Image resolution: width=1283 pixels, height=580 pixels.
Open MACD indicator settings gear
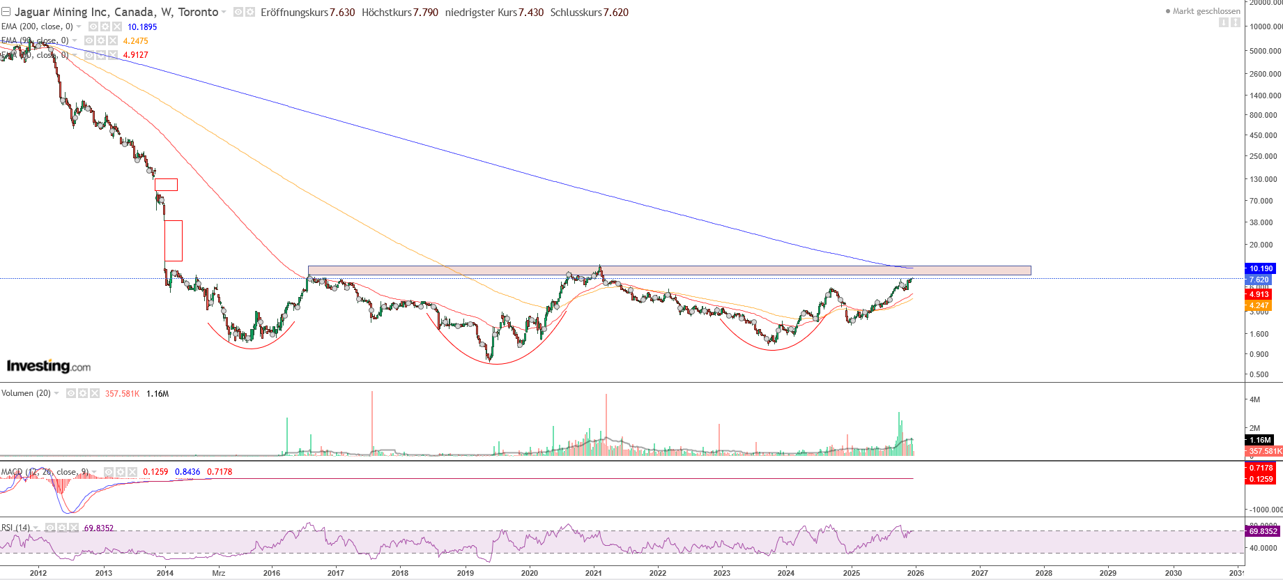pos(121,472)
